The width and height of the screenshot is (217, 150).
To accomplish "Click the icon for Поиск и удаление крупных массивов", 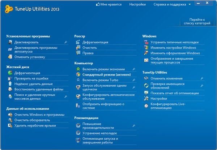I will tap(10, 97).
